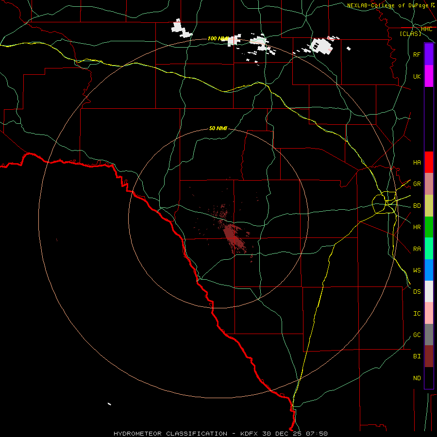Click the IC ice crystals pink swatch
The height and width of the screenshot is (437, 437).
pos(429,313)
